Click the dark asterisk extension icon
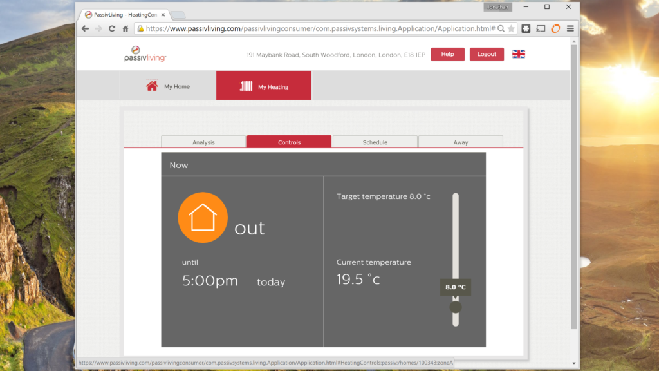The image size is (659, 371). (526, 28)
